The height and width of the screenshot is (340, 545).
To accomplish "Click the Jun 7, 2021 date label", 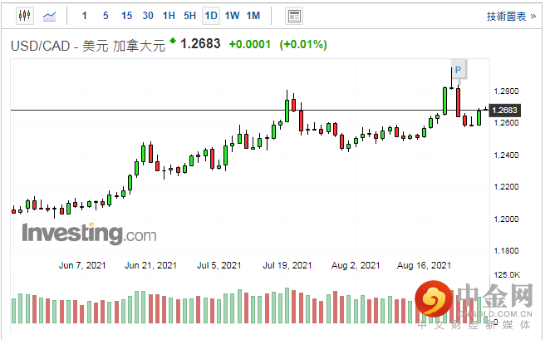I will click(x=82, y=266).
